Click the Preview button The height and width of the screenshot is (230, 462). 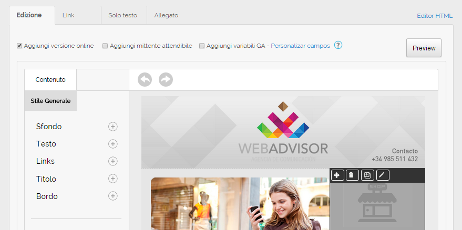click(424, 48)
